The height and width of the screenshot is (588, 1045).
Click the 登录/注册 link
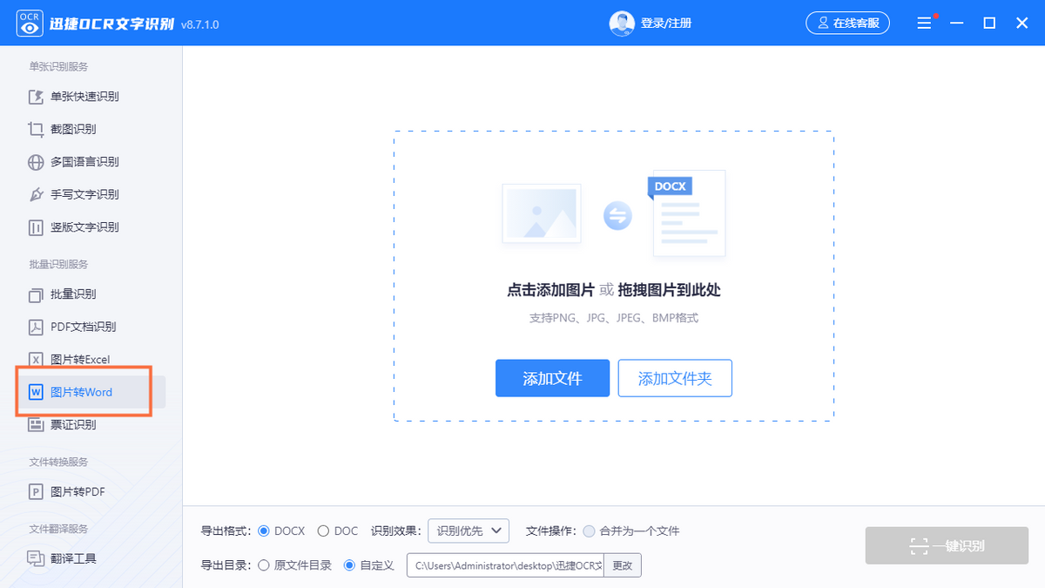(x=666, y=24)
